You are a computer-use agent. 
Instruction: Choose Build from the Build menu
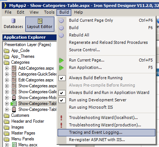click(x=106, y=28)
